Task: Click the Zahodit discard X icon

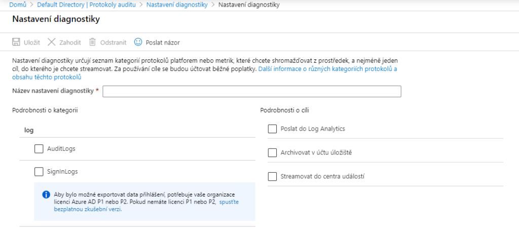Action: [x=51, y=42]
